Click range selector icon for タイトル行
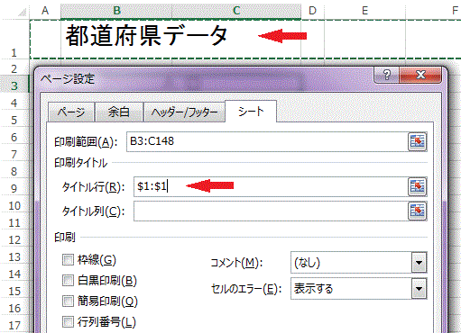Viewport: 461px width, 333px height. [x=418, y=186]
